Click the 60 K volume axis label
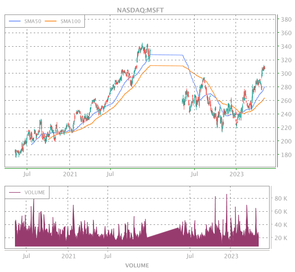 [x=280, y=212]
